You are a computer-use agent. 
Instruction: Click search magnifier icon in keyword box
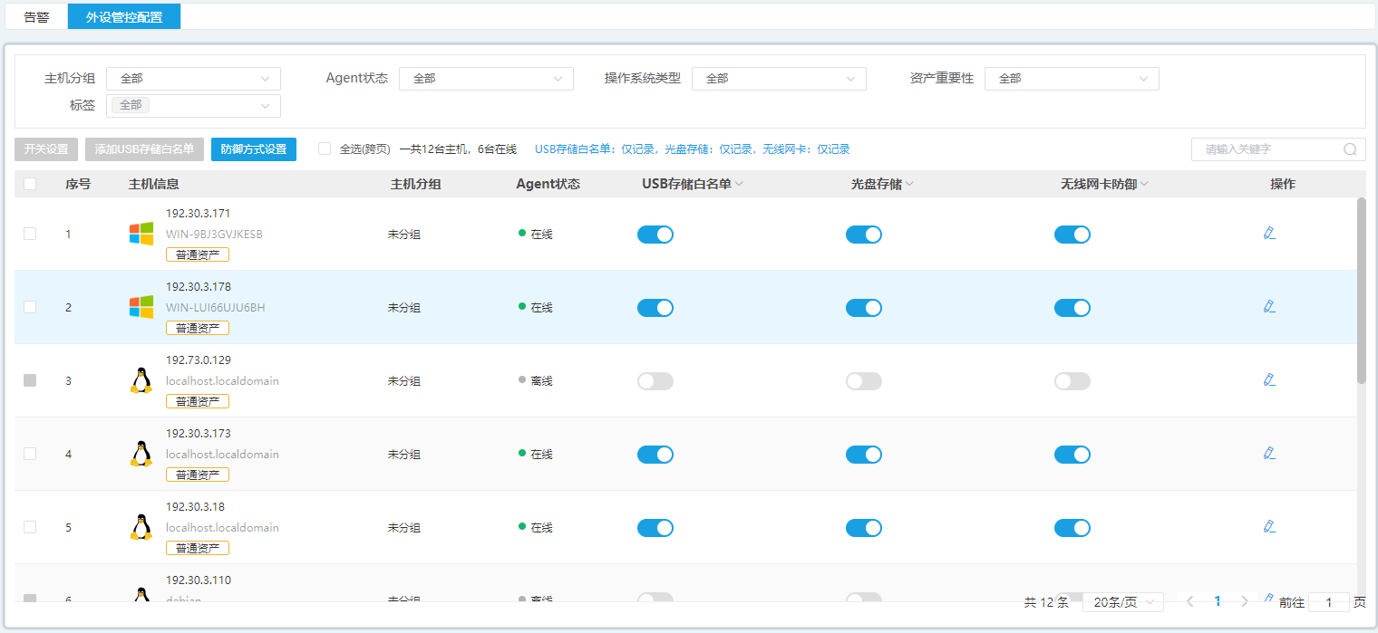coord(1350,149)
